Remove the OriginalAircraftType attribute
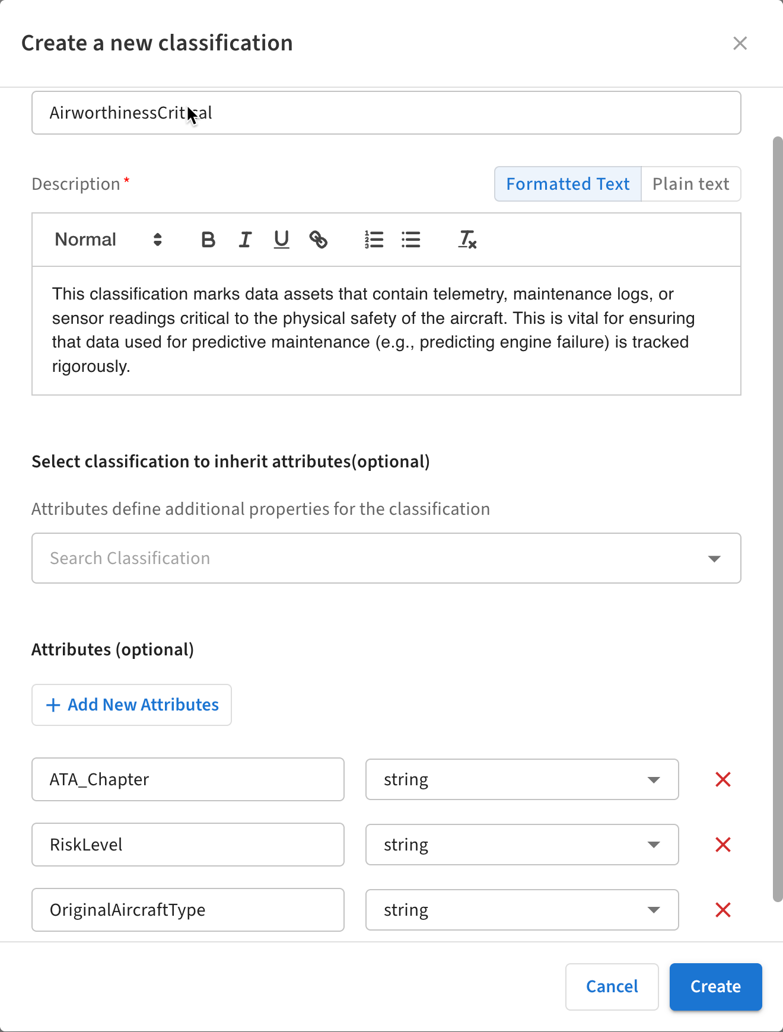The height and width of the screenshot is (1032, 783). [x=722, y=910]
